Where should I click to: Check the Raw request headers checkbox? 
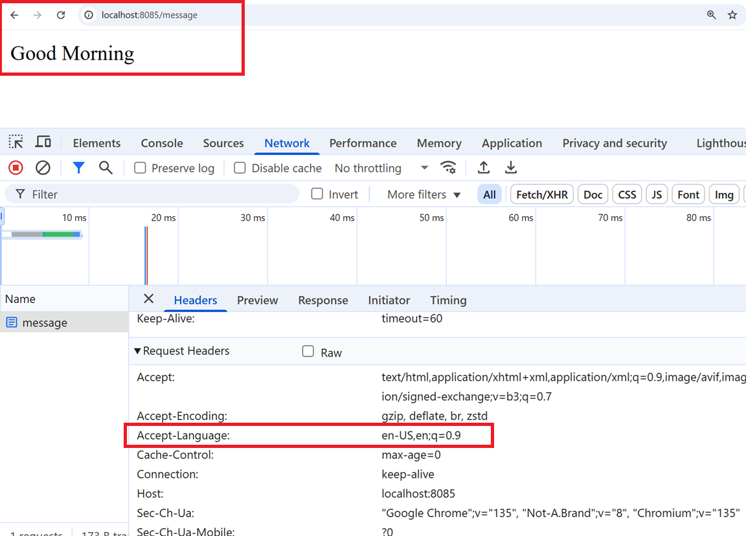pyautogui.click(x=308, y=352)
